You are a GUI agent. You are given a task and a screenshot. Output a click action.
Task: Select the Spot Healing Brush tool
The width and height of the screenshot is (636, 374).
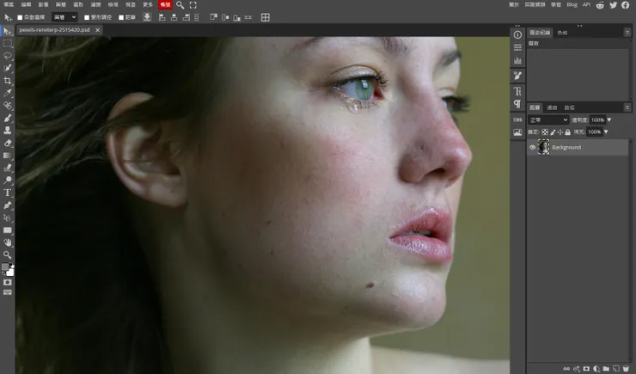8,106
